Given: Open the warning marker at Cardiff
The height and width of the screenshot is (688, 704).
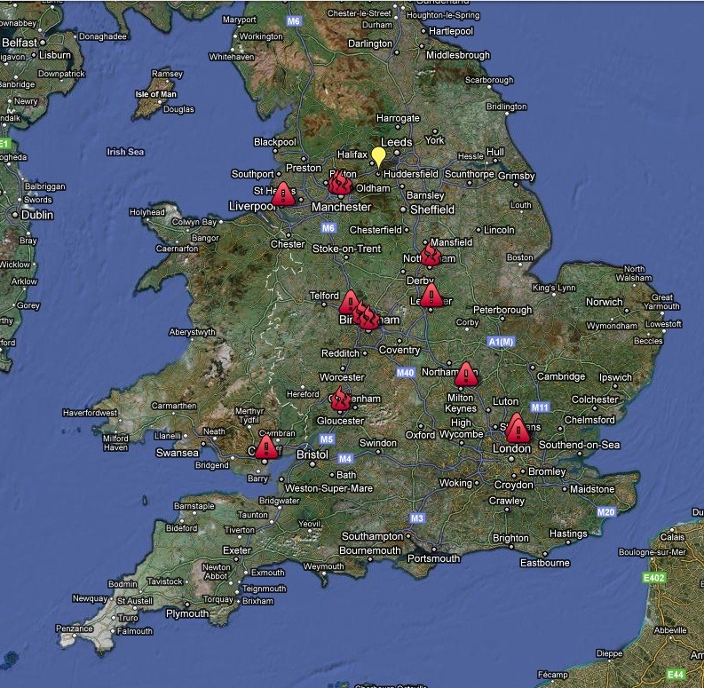Looking at the screenshot, I should (265, 447).
